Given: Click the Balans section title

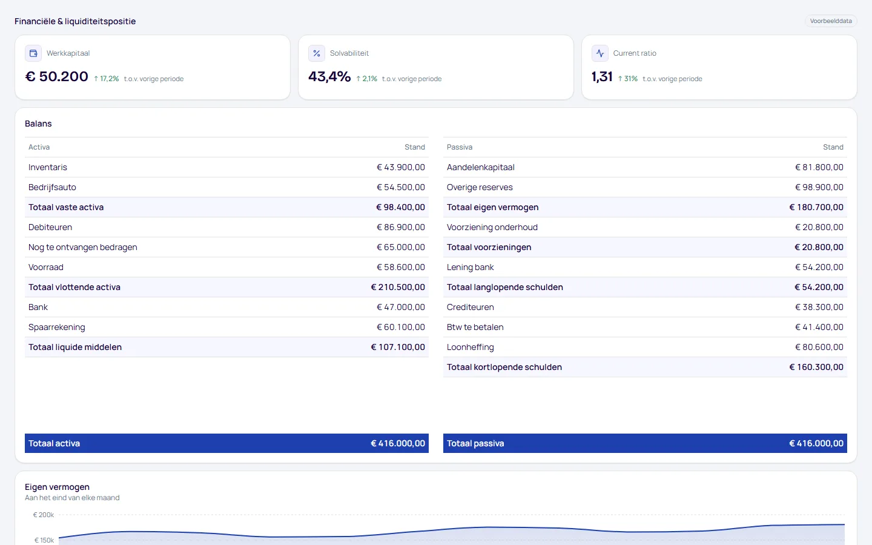Looking at the screenshot, I should (x=38, y=124).
